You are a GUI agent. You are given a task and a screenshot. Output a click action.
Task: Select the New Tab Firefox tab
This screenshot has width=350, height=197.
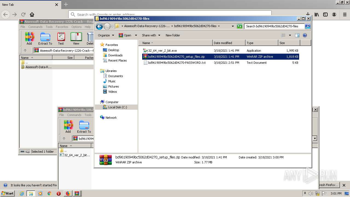(x=30, y=5)
